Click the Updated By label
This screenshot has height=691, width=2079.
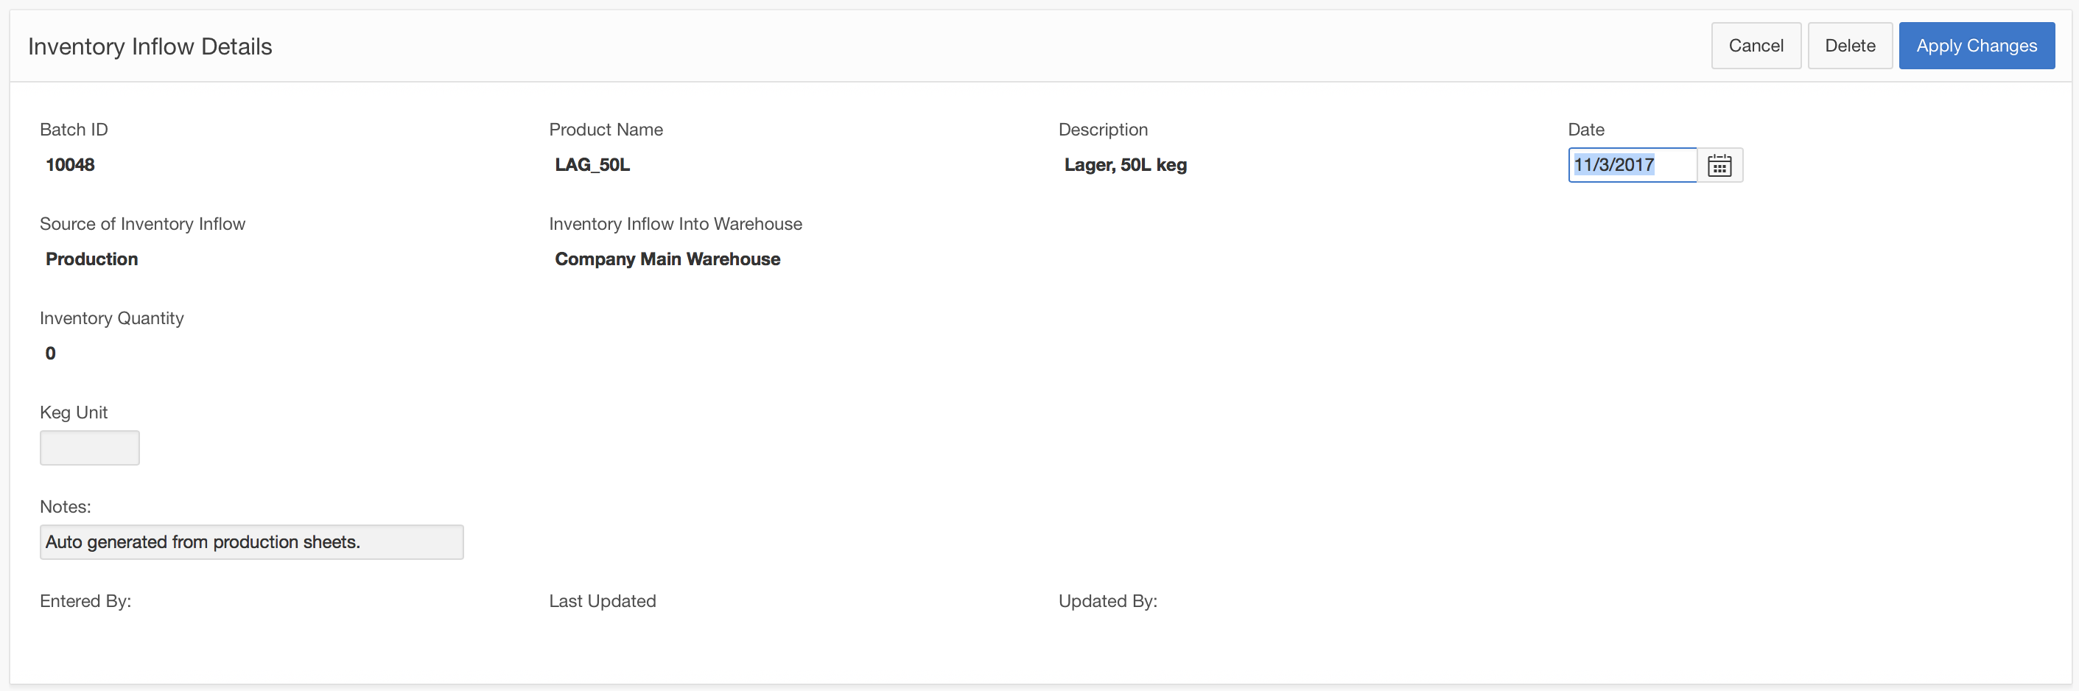pyautogui.click(x=1107, y=601)
